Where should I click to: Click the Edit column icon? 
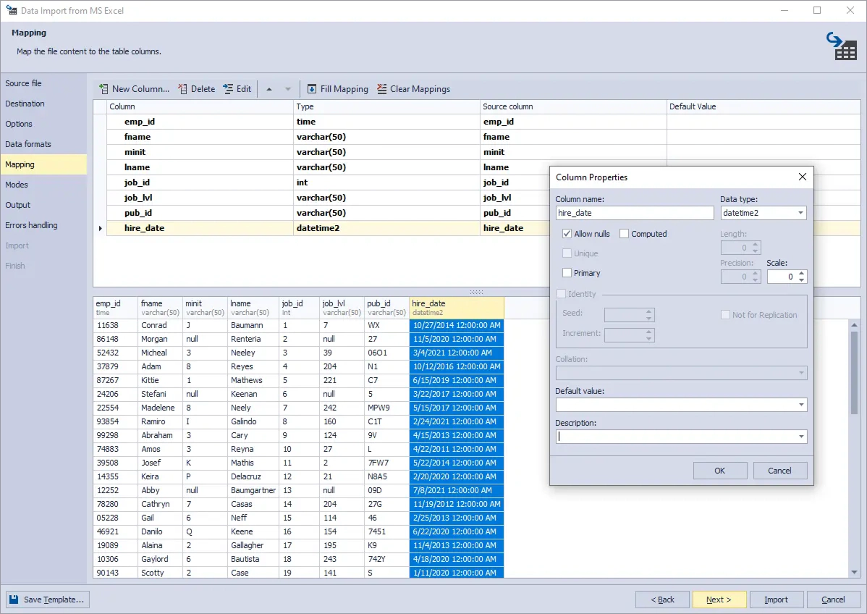point(229,89)
